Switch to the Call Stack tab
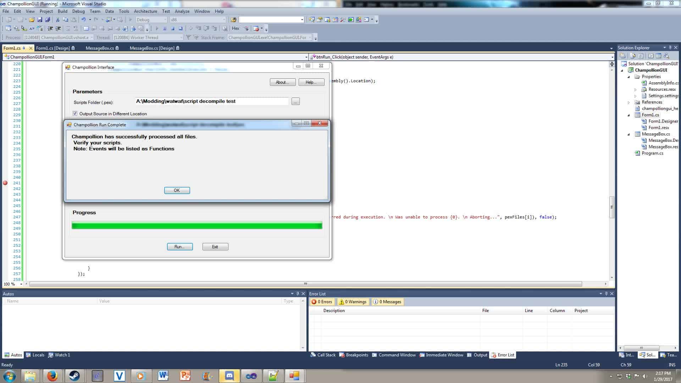This screenshot has height=383, width=681. coord(323,355)
